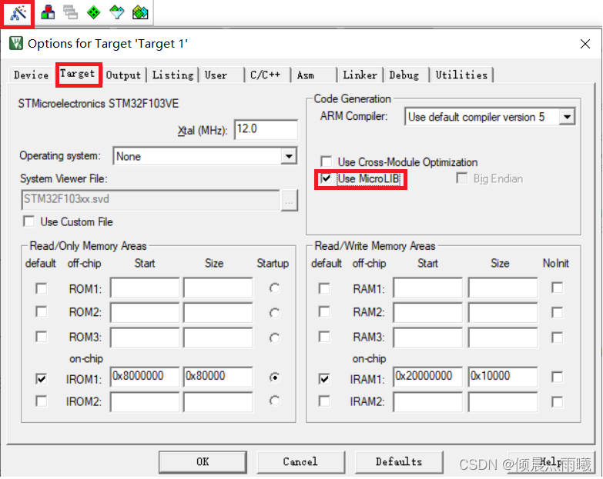
Task: Check the RAM1 default checkbox
Action: [324, 288]
